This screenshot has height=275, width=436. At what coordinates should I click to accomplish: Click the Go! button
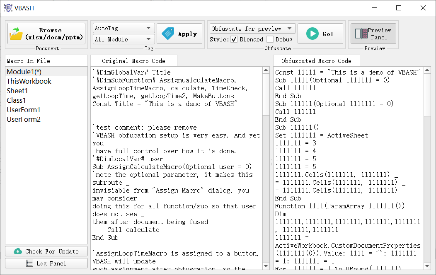point(320,34)
